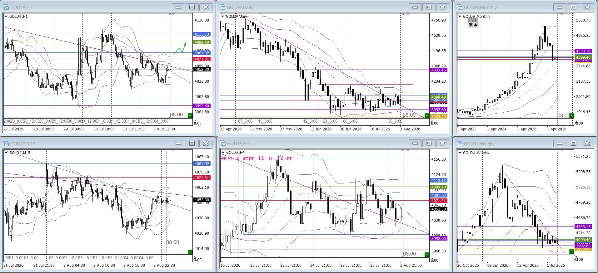Click the 4113.13 price label in H1 chart
The width and height of the screenshot is (598, 273).
(202, 34)
